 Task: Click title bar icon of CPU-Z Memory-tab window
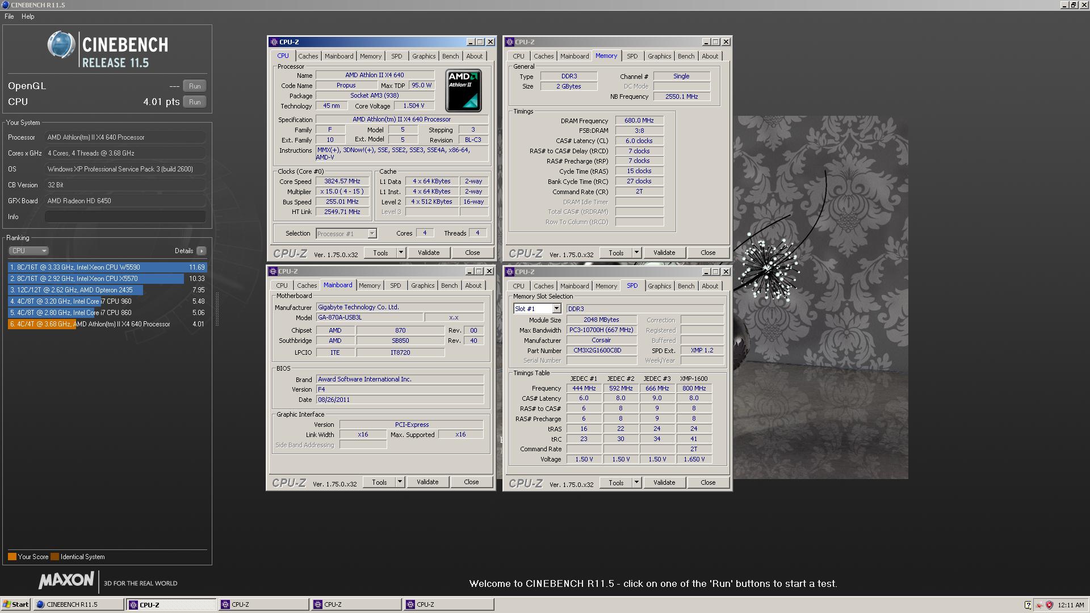tap(510, 42)
